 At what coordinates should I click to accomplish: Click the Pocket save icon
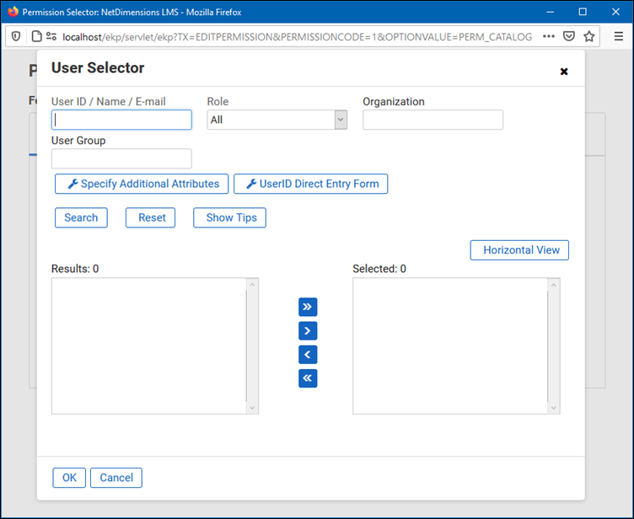click(x=569, y=36)
